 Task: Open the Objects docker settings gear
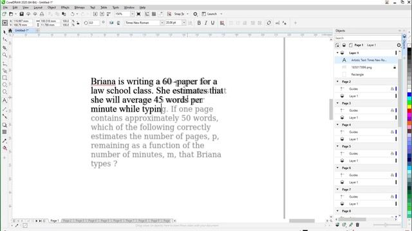(398, 45)
